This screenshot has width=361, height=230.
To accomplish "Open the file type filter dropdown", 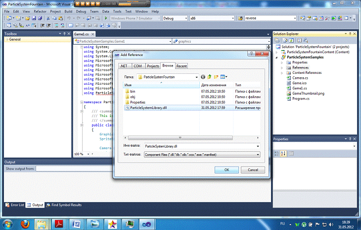I will [x=258, y=155].
